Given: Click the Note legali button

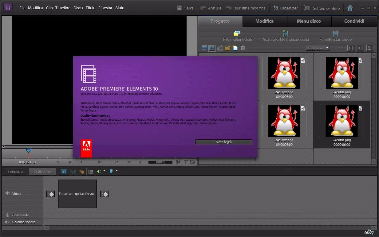Looking at the screenshot, I should pyautogui.click(x=223, y=142).
